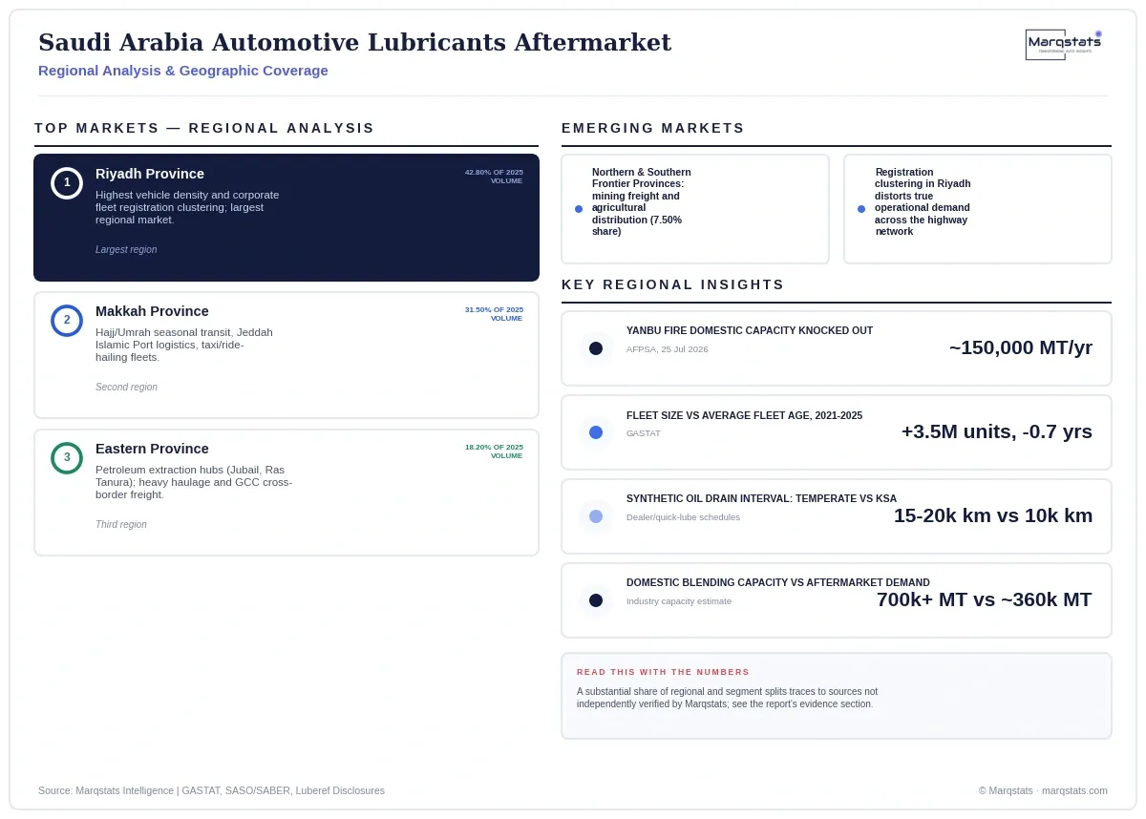This screenshot has height=819, width=1146.
Task: Click the 'READ THIS WITH THE NUMBERS' heading
Action: tap(664, 672)
